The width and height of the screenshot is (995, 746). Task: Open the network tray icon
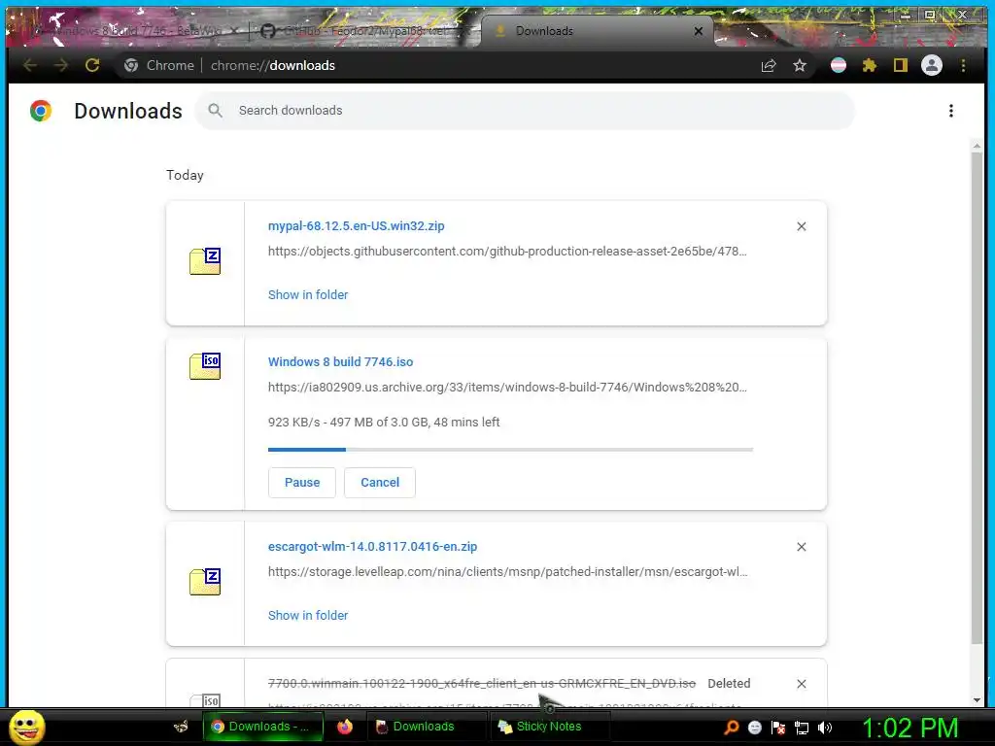click(x=802, y=728)
